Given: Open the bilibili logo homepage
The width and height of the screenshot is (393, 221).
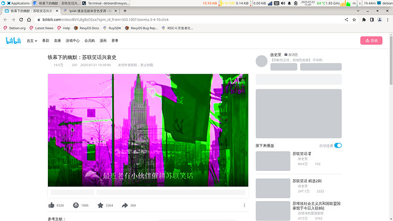Looking at the screenshot, I should (x=13, y=40).
